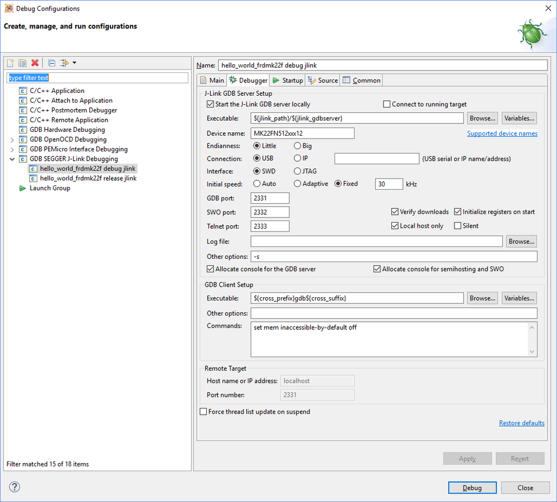Viewport: 557px width, 502px height.
Task: Choose USB connection radio button
Action: (x=256, y=158)
